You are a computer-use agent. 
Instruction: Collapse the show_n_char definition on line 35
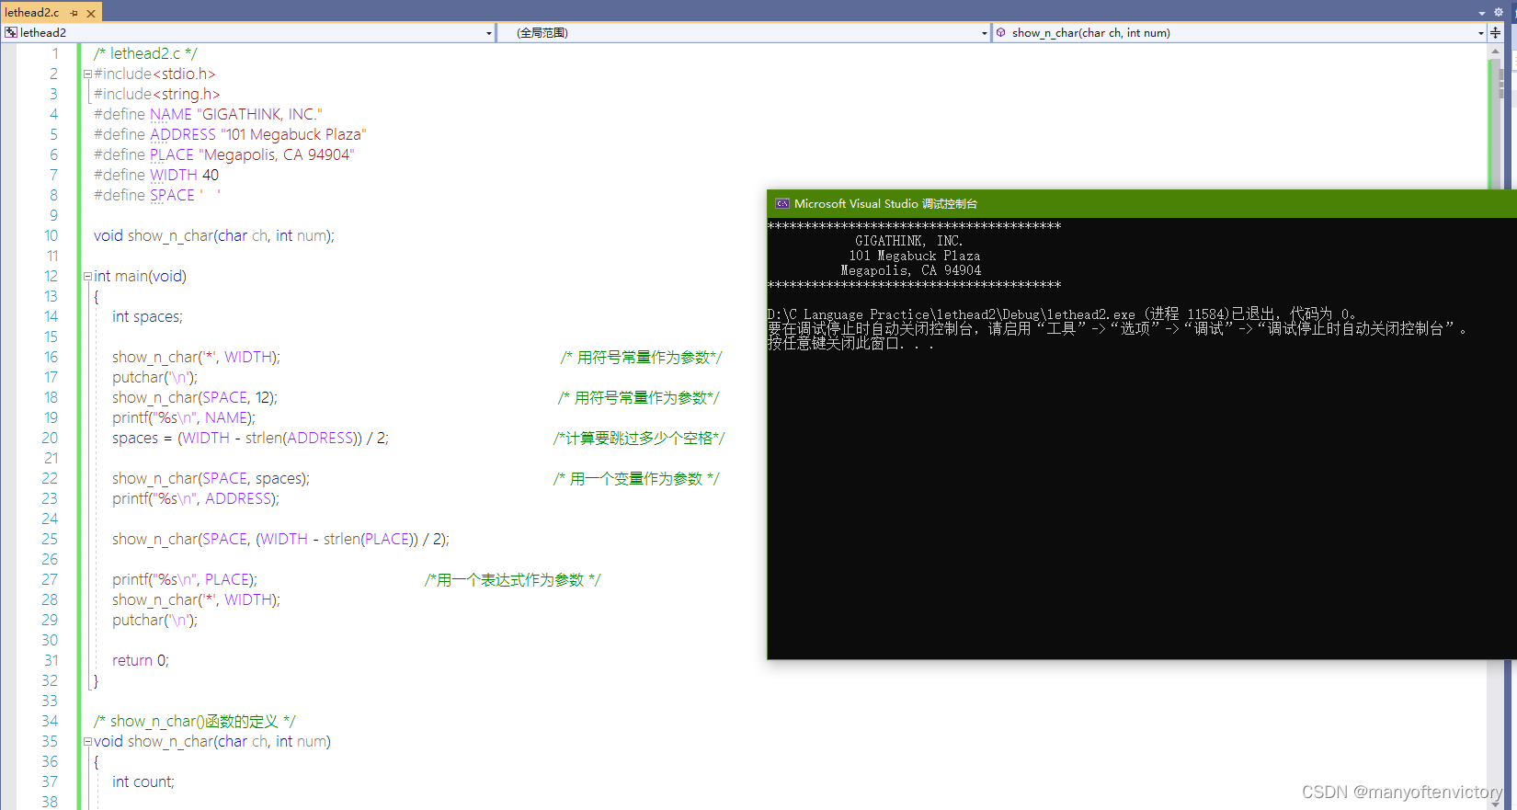(x=87, y=741)
